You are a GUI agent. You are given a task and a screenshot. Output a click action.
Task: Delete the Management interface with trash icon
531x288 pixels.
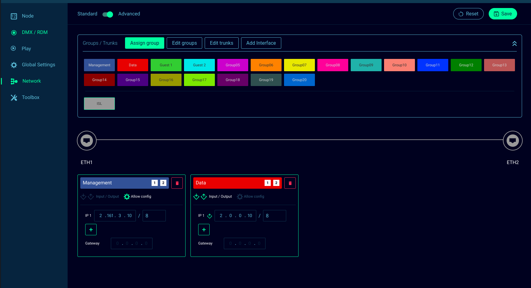tap(177, 183)
